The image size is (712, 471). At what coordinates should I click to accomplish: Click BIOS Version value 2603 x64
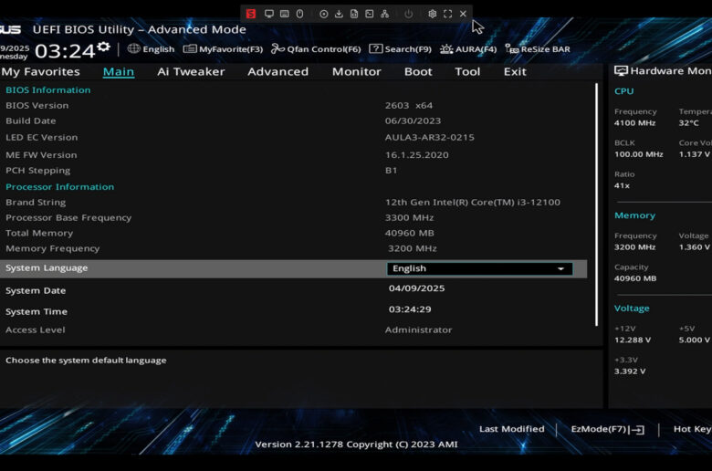(409, 105)
